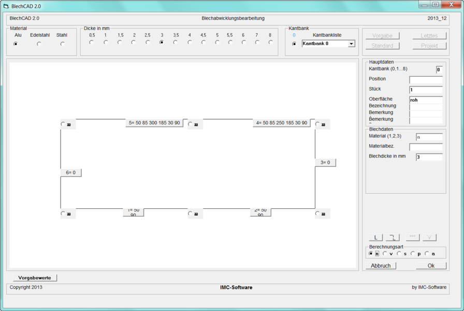Choose sheet thickness 2,5 mm
This screenshot has width=464, height=311.
pyautogui.click(x=148, y=43)
